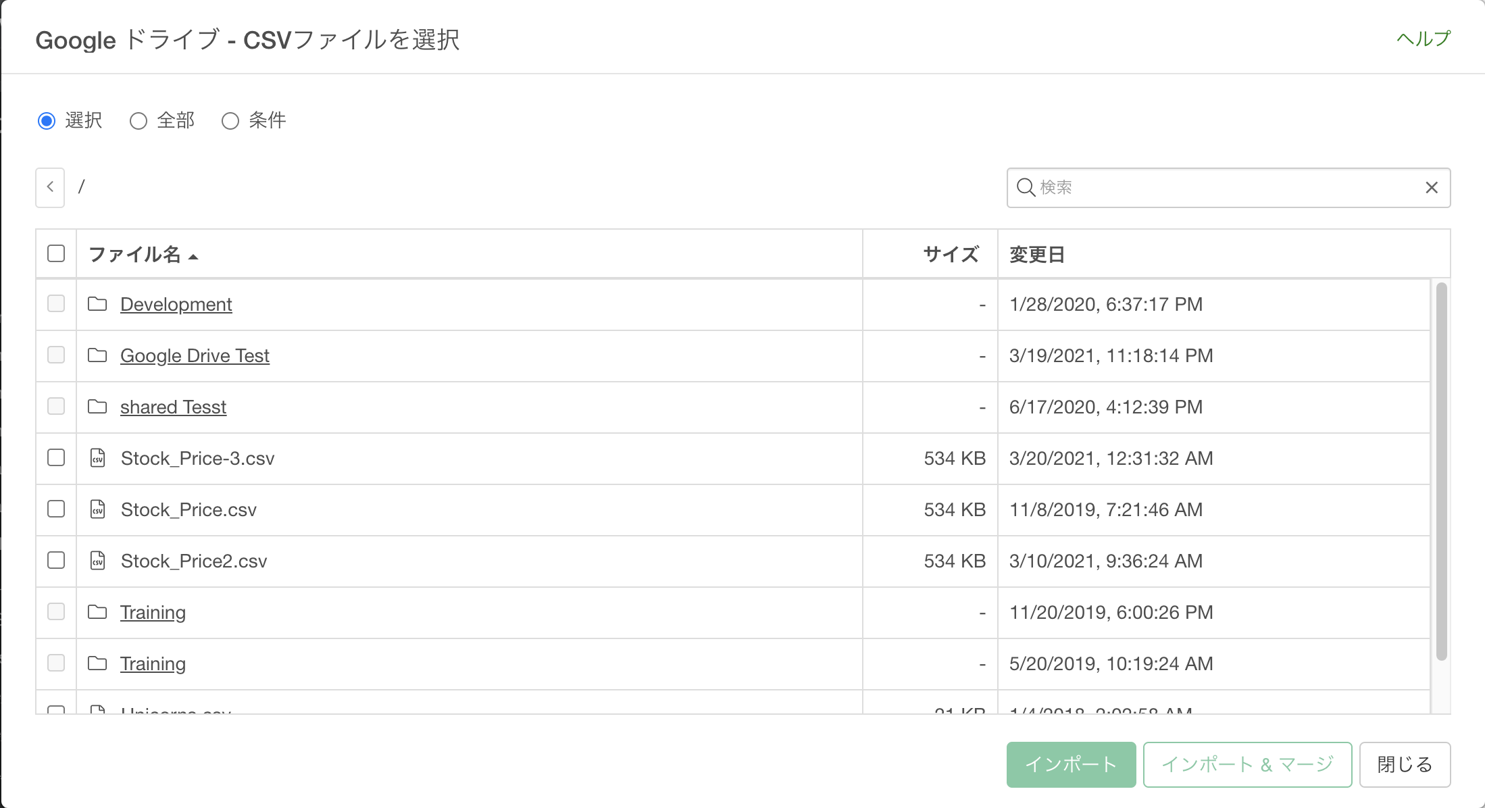Click the インポート & マージ button
Screen dimensions: 1485x808
tap(1247, 765)
